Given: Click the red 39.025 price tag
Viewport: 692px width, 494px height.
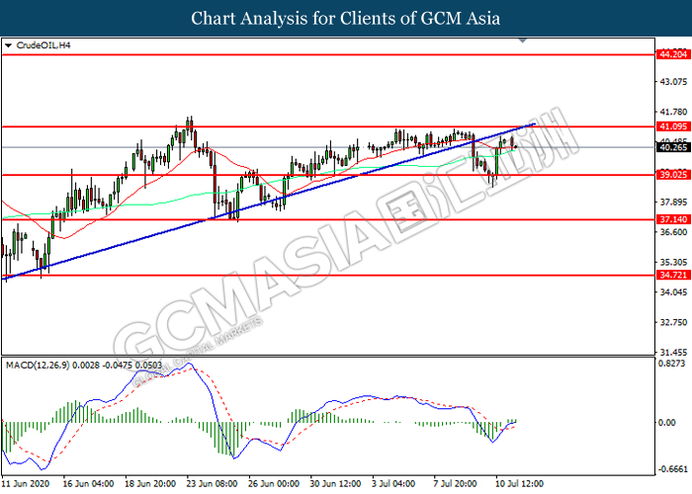Looking at the screenshot, I should pyautogui.click(x=673, y=175).
